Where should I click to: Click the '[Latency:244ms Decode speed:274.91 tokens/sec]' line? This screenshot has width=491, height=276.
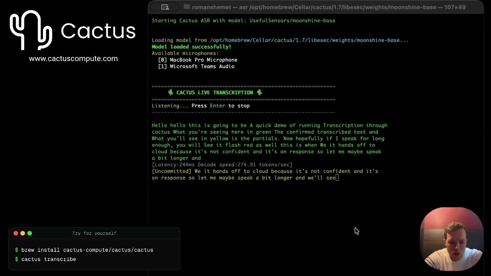pyautogui.click(x=222, y=164)
